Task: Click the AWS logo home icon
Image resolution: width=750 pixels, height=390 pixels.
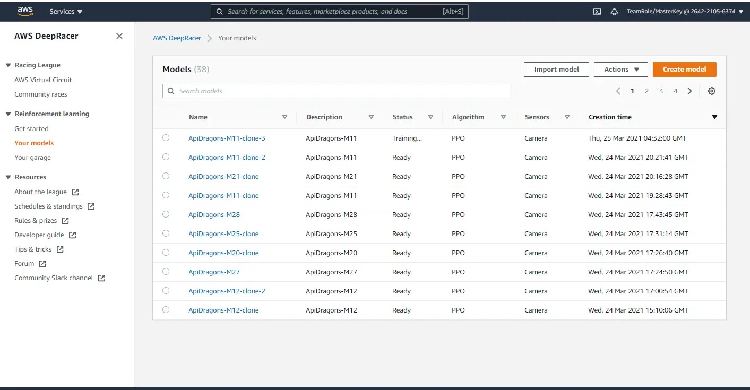Action: coord(24,11)
